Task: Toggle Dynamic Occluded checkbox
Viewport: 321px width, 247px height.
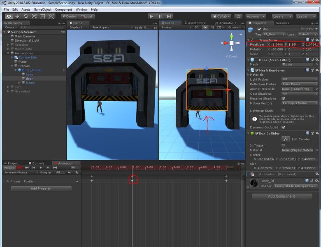Action: [283, 127]
